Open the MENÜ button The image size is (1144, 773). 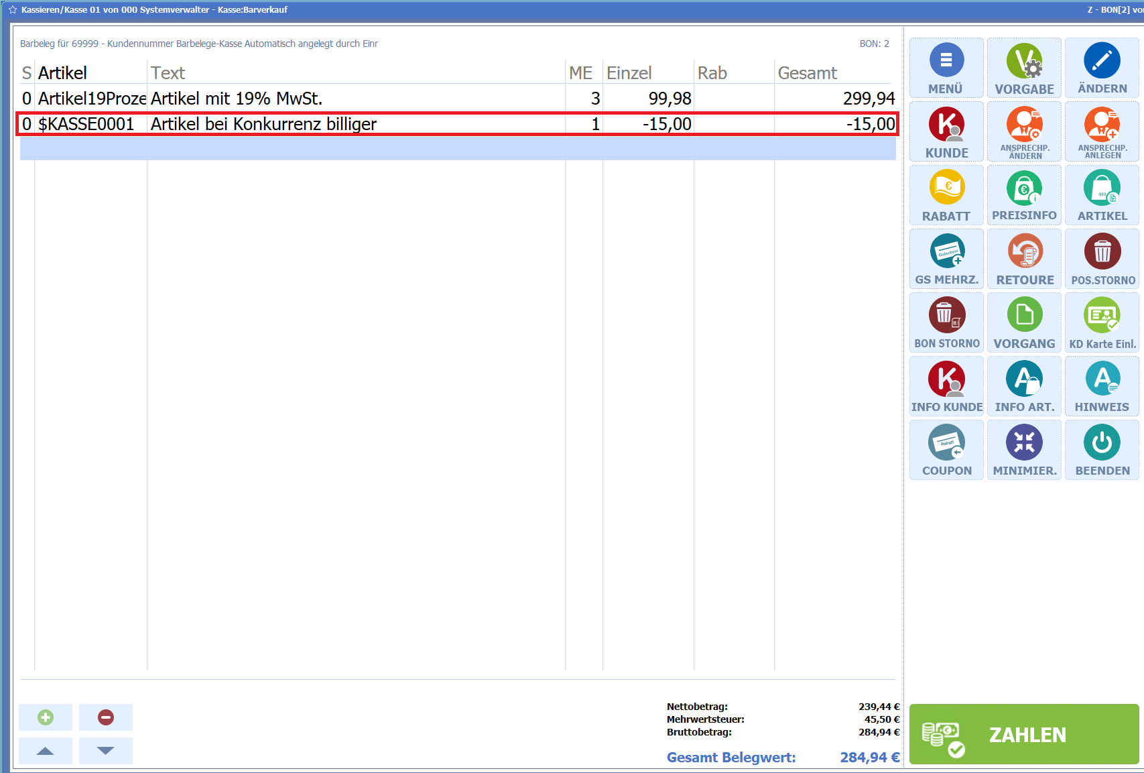pos(946,68)
